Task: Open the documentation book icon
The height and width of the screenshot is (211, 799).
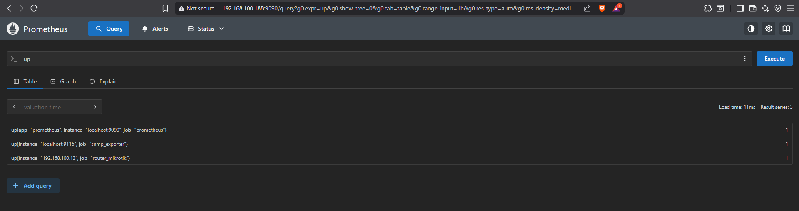Action: coord(786,29)
